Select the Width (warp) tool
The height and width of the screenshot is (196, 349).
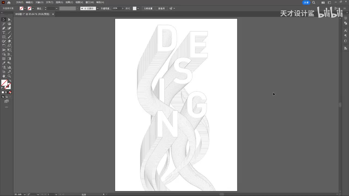click(x=4, y=50)
